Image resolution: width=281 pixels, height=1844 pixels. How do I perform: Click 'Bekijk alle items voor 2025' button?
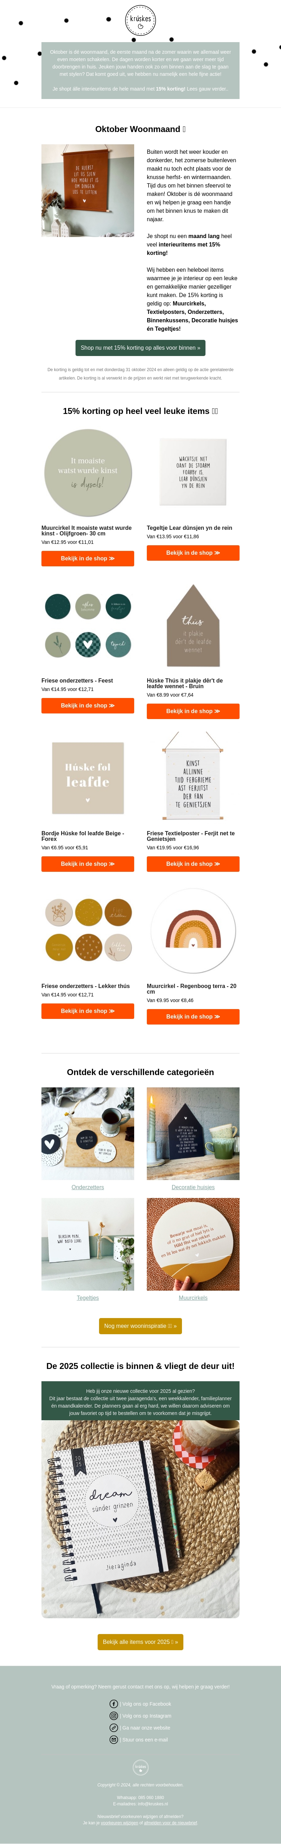point(140,1641)
